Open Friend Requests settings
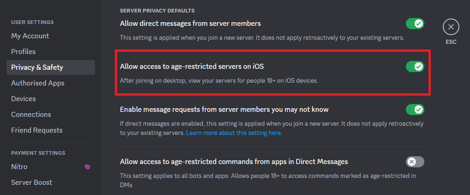 click(36, 130)
